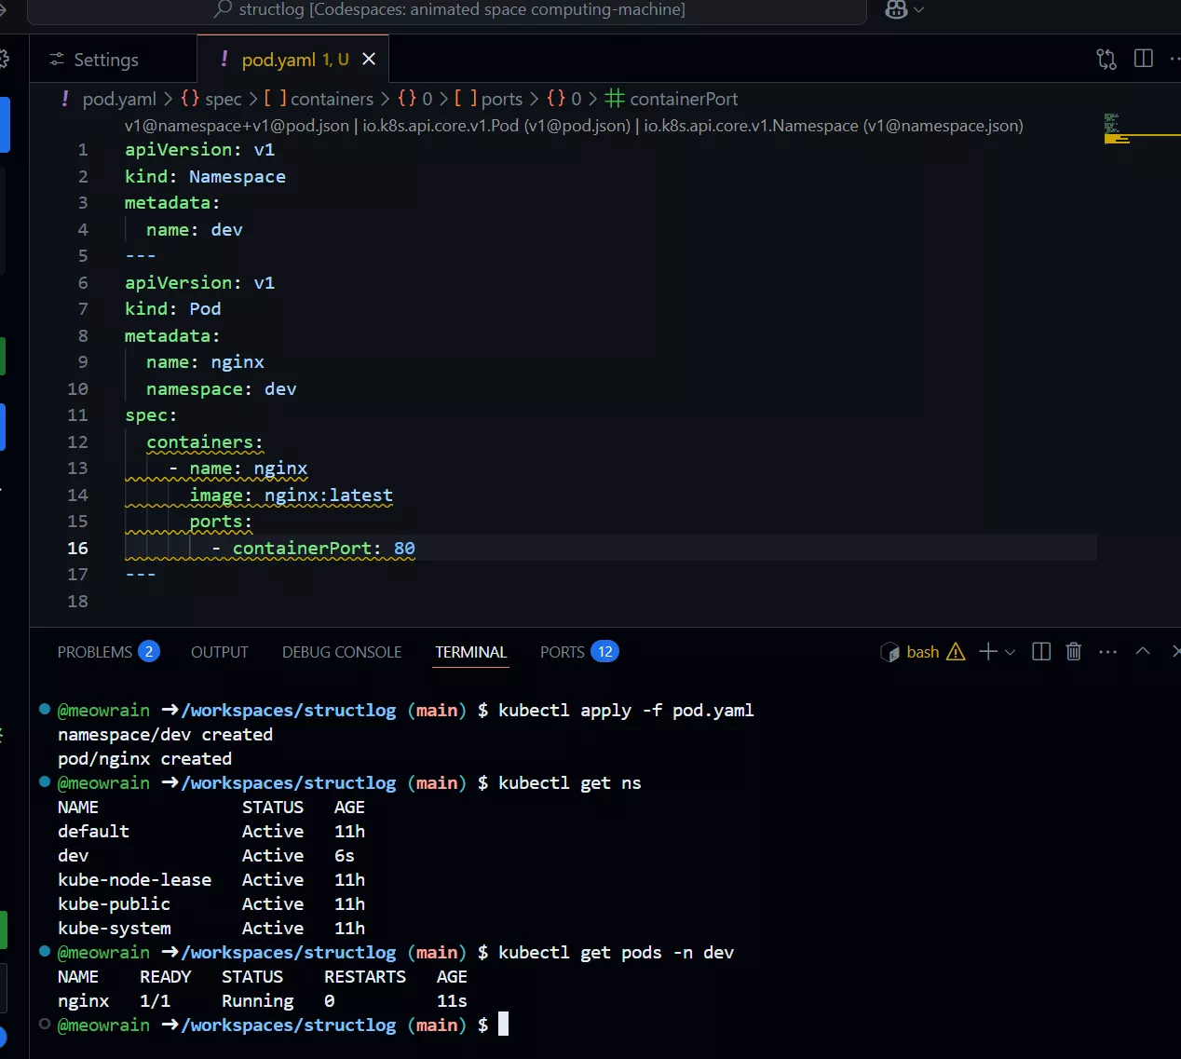Kill terminal with the trash icon
This screenshot has width=1181, height=1059.
click(1074, 652)
